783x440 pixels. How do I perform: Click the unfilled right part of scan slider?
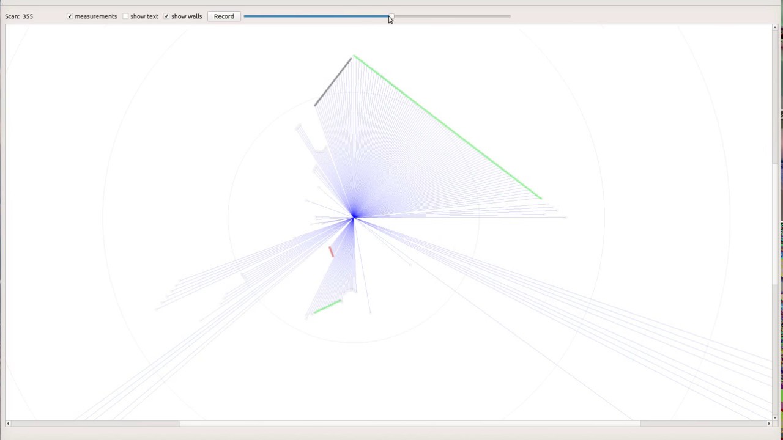pos(453,16)
